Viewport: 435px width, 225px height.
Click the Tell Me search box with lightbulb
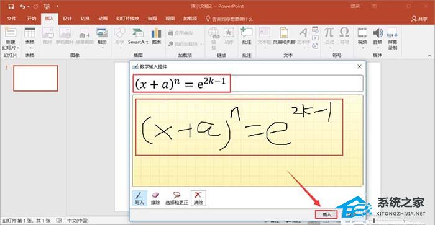pos(229,19)
